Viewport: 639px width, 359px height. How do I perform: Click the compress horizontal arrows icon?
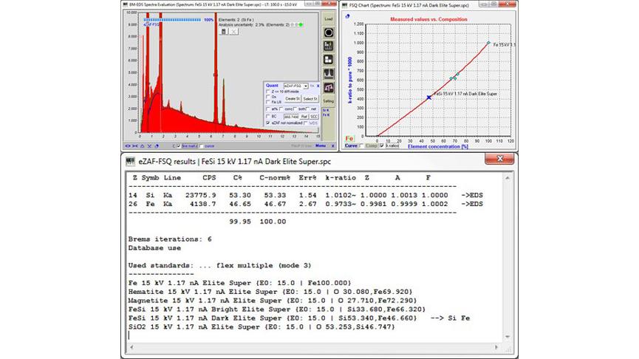135,146
